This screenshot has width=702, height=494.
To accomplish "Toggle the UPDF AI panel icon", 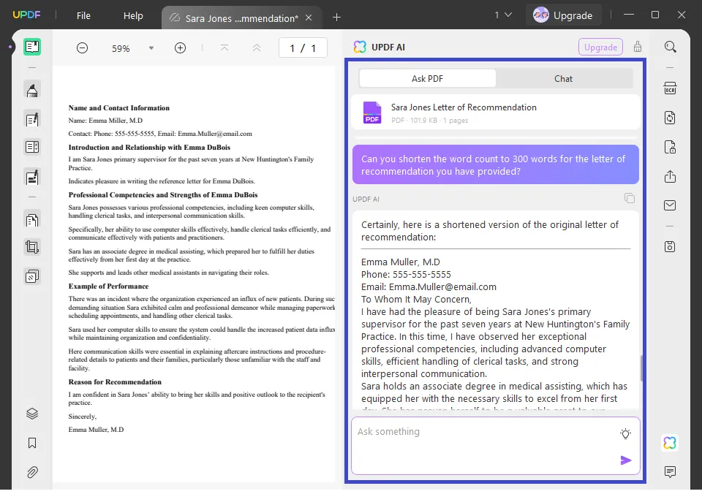I will [x=671, y=443].
